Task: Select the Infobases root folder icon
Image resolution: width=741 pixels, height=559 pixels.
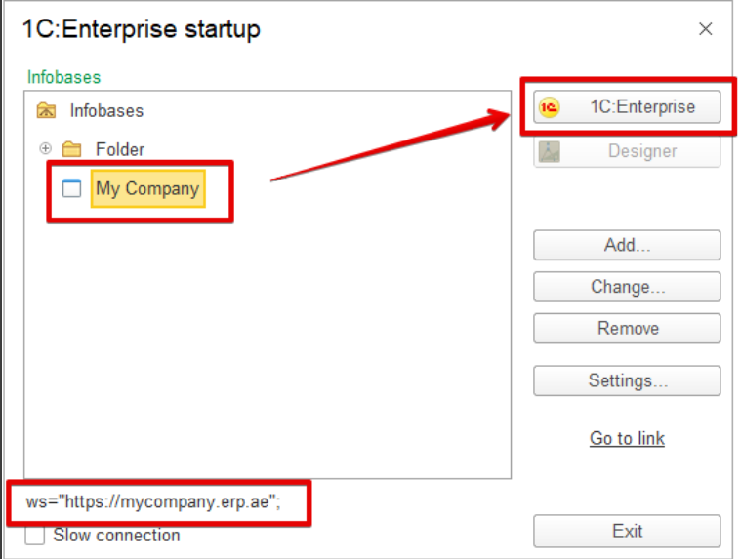Action: click(46, 110)
